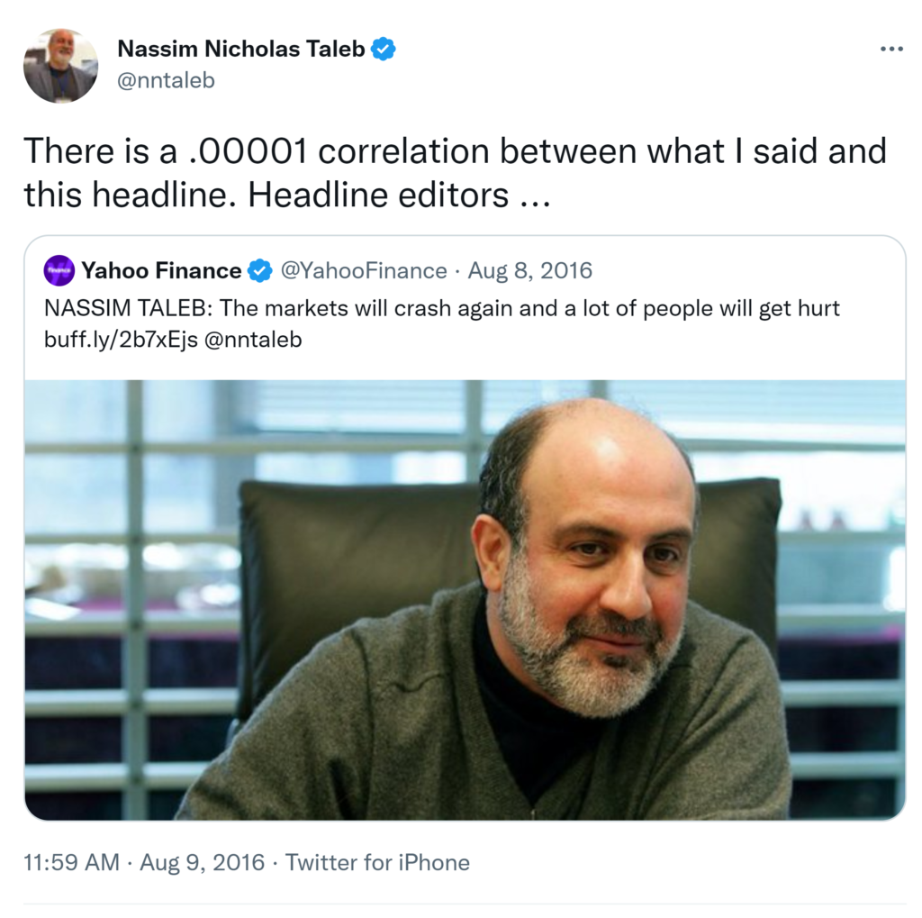Open Nassim Taleb's round profile avatar

coord(60,65)
